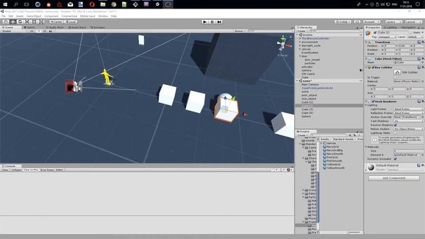This screenshot has height=239, width=425.
Task: Open the Transform component settings gear
Action: coord(422,42)
